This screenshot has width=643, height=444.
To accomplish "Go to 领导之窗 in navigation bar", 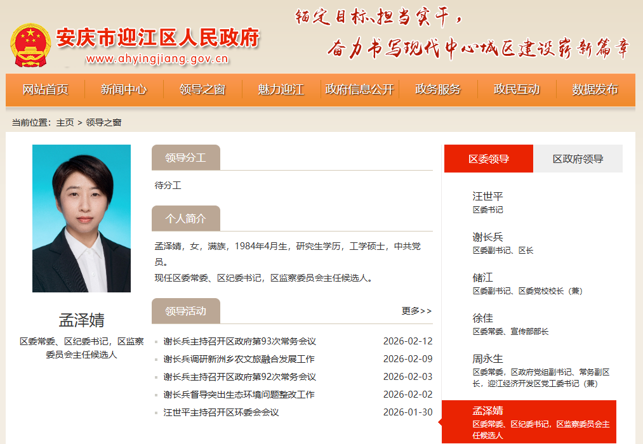I will pyautogui.click(x=202, y=89).
